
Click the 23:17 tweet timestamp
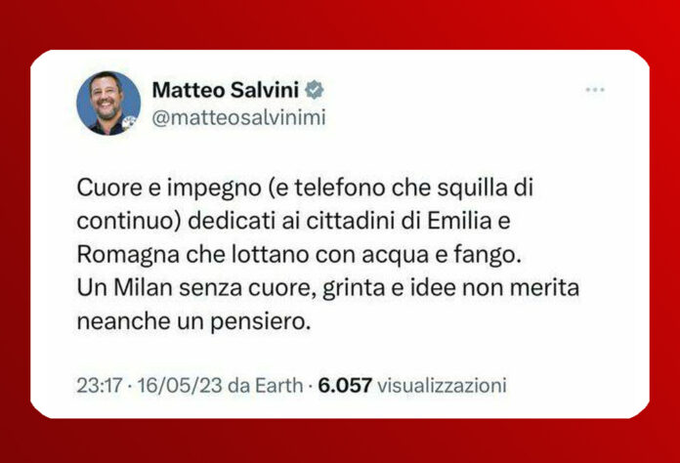pos(100,385)
